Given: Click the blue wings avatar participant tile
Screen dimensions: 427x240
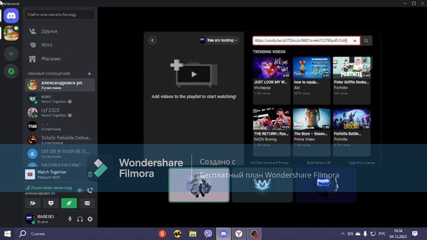Looking at the screenshot, I should point(262,185).
